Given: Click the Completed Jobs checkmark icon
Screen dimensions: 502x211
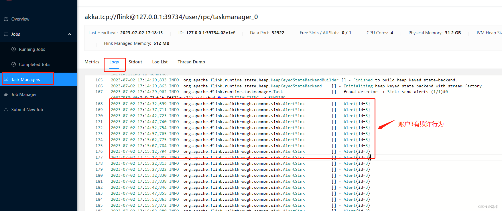Looking at the screenshot, I should 13,64.
